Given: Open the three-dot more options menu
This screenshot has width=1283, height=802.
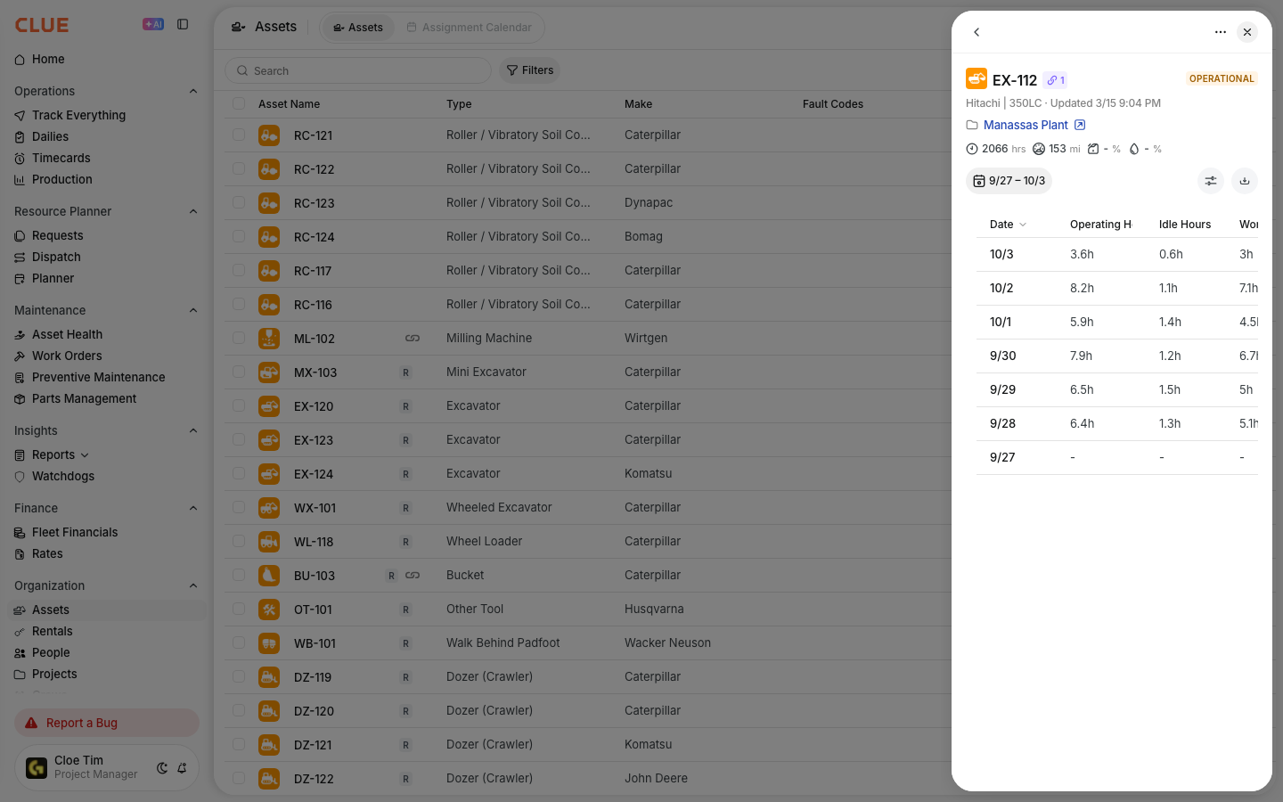Looking at the screenshot, I should pos(1221,32).
